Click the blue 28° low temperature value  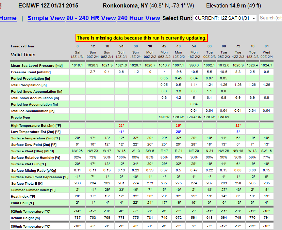pos(178,132)
